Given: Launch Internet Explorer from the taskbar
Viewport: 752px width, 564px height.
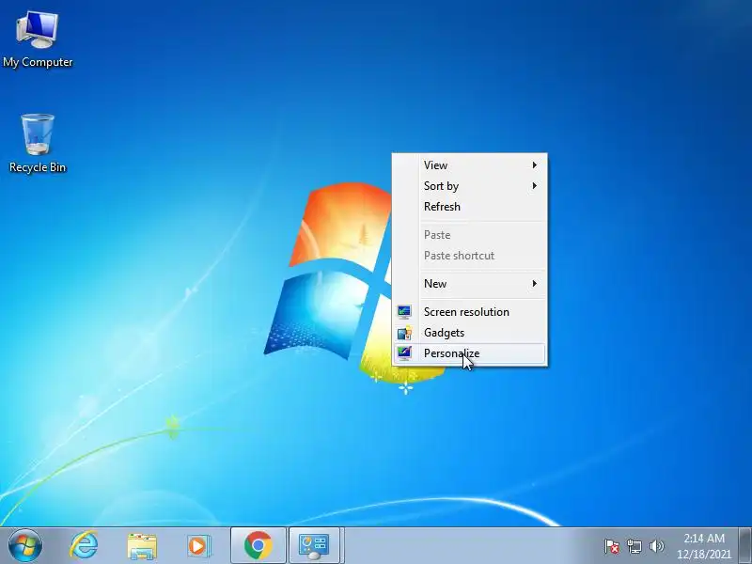Looking at the screenshot, I should [84, 545].
